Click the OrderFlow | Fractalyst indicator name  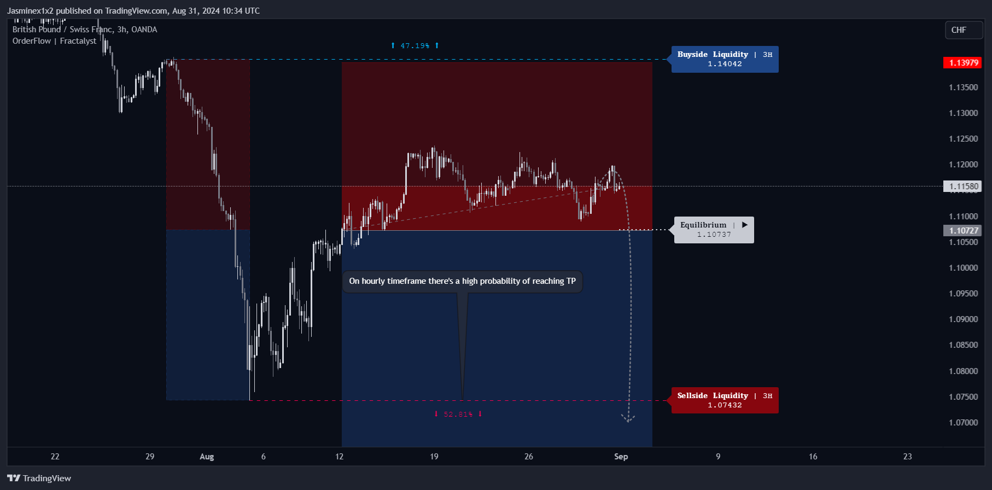(x=54, y=41)
